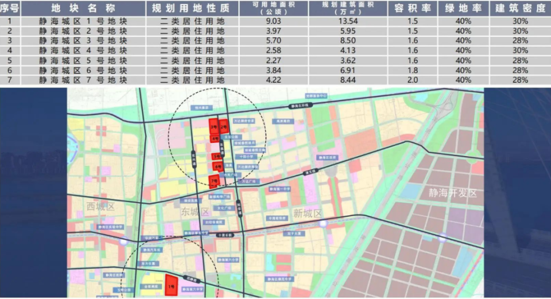Select the red 6号 parcel on the map
Viewport: 551px width, 299px height.
pyautogui.click(x=218, y=166)
